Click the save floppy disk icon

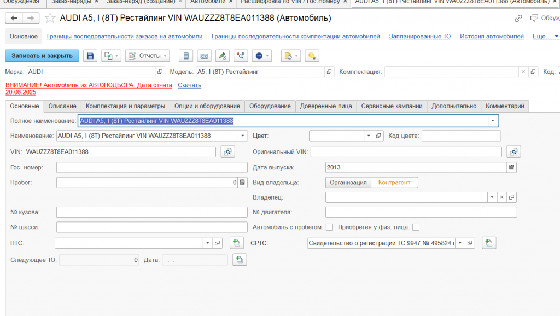pos(90,56)
